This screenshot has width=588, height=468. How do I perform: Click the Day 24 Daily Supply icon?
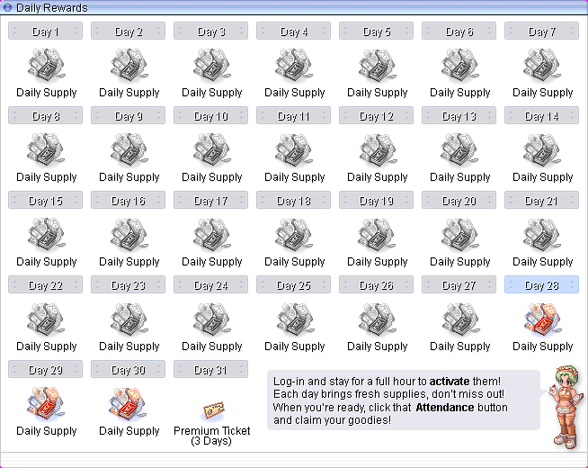coord(211,321)
